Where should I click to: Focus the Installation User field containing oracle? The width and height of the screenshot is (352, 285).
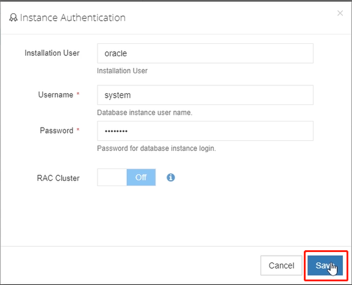coord(205,54)
